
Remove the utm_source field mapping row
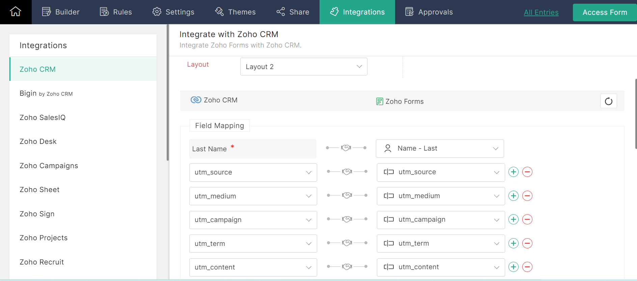point(527,172)
